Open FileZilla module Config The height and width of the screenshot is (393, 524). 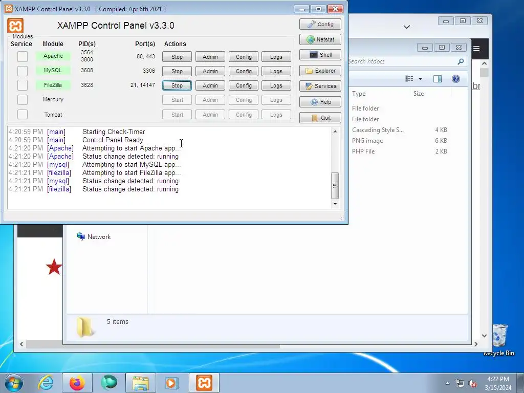pos(244,85)
